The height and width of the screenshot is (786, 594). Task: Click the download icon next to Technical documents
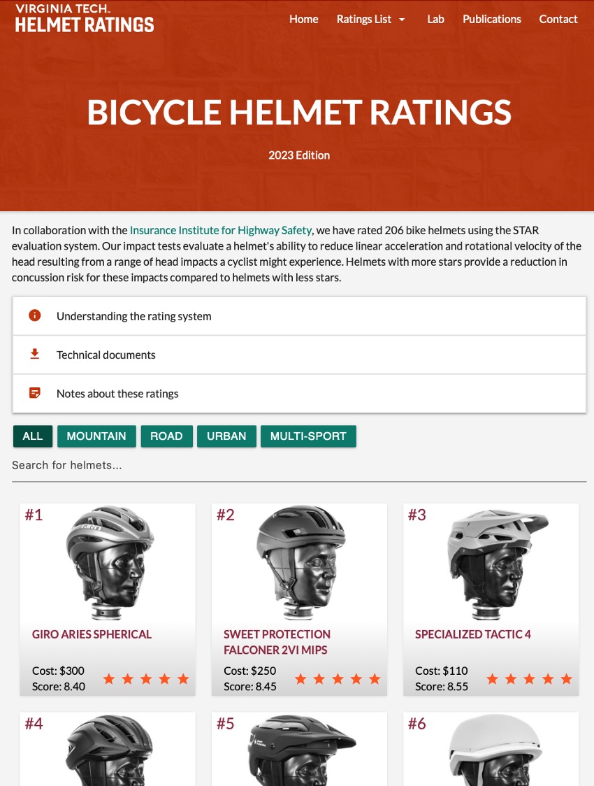pyautogui.click(x=34, y=354)
